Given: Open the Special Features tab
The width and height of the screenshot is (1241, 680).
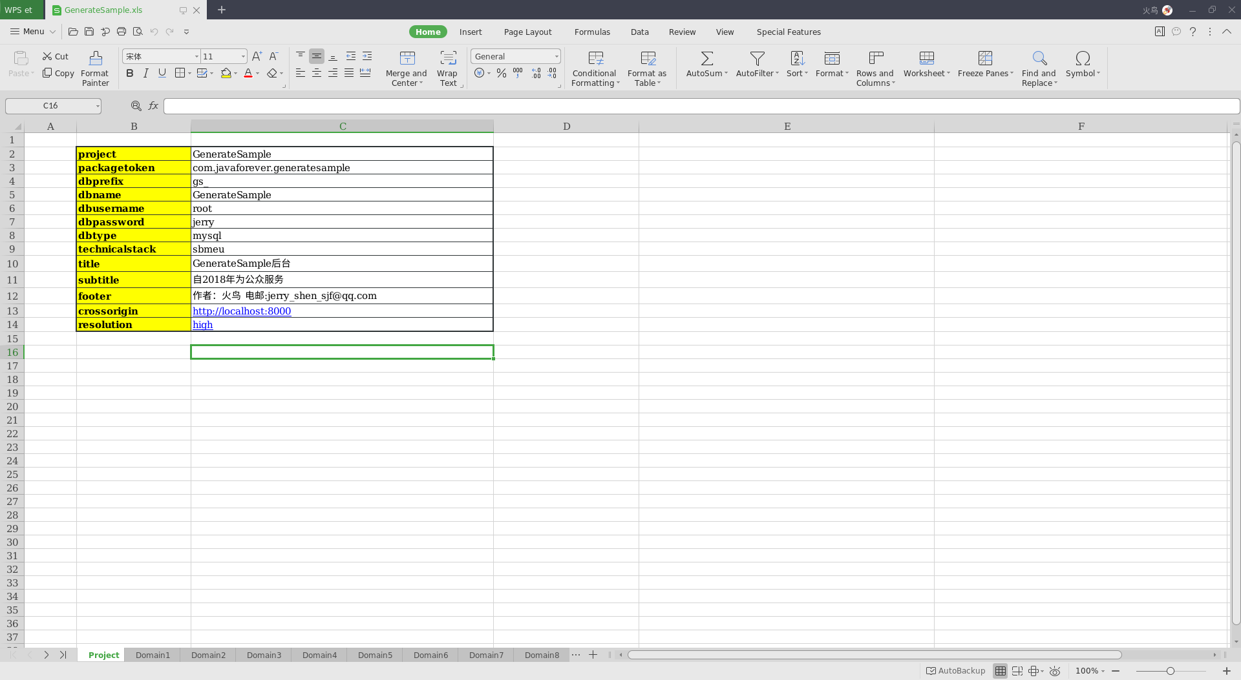Looking at the screenshot, I should (x=789, y=32).
